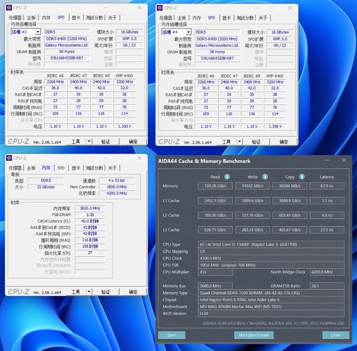
Task: Open 内存 tab in slot #2 window
Action: [x=46, y=18]
